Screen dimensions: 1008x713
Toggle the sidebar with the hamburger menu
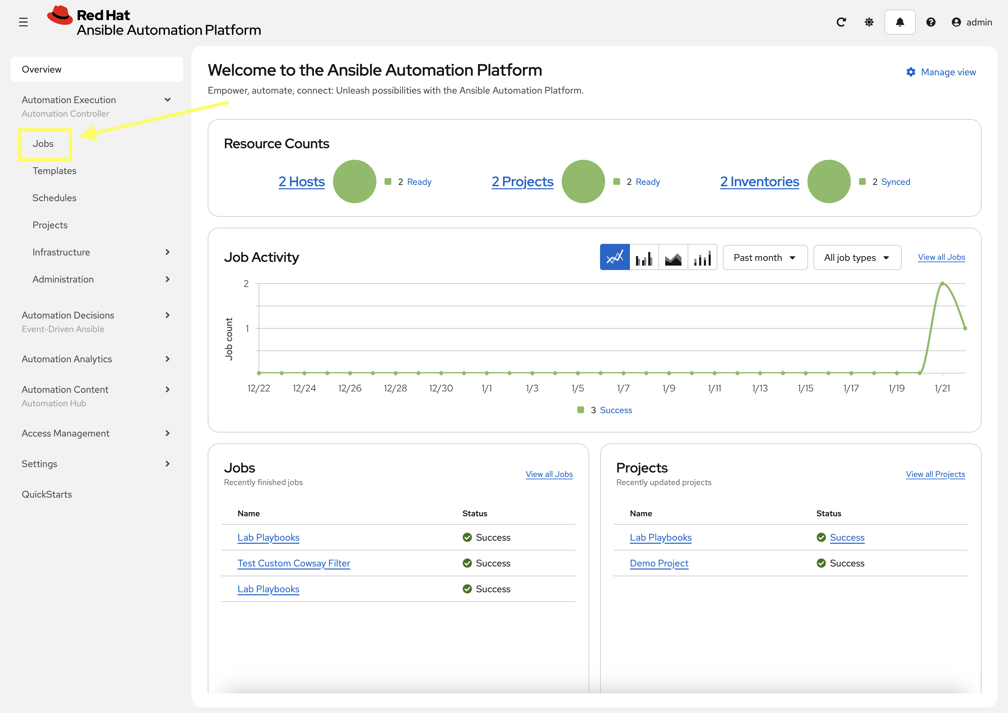pyautogui.click(x=24, y=21)
